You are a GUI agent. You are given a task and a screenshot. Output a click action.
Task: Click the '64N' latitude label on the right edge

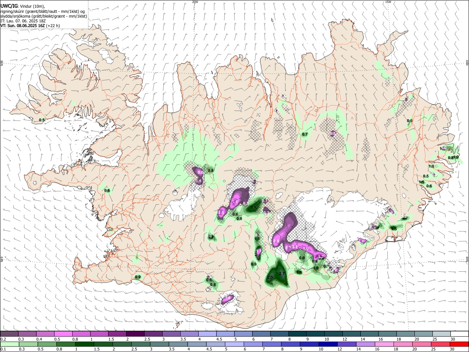467,259
